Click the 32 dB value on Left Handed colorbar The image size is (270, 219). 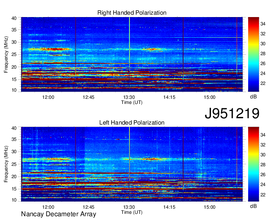tap(263, 145)
